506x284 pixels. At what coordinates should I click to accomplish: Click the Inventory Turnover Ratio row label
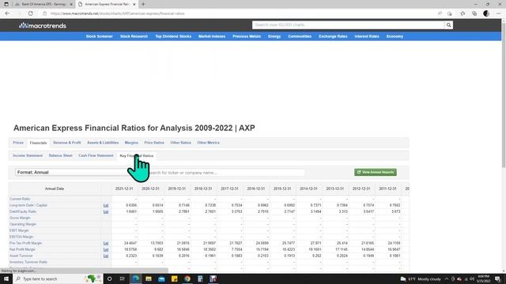[x=28, y=262]
